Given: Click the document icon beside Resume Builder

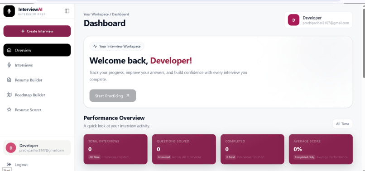Looking at the screenshot, I should pos(9,80).
